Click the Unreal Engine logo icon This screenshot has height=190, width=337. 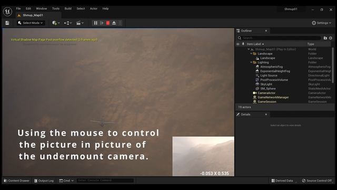7,12
